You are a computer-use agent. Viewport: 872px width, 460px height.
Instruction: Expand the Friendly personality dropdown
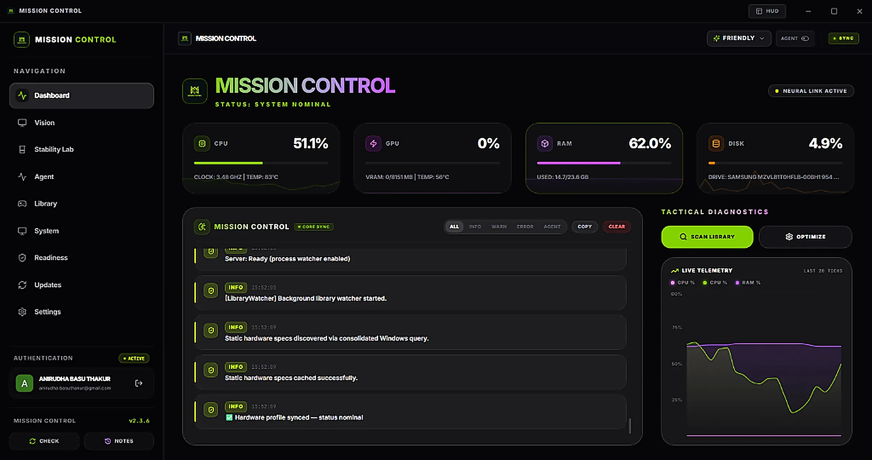pyautogui.click(x=739, y=38)
